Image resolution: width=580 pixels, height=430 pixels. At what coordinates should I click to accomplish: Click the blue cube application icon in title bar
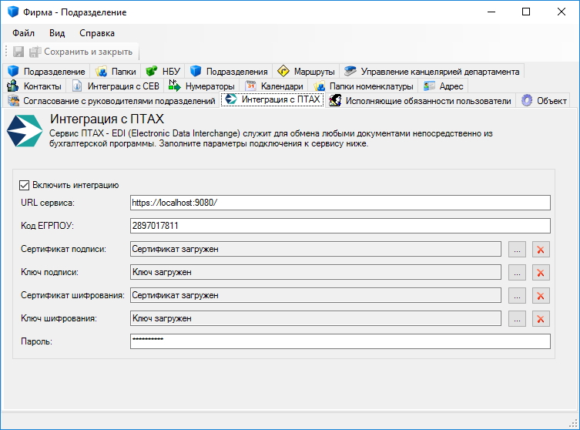pos(13,12)
